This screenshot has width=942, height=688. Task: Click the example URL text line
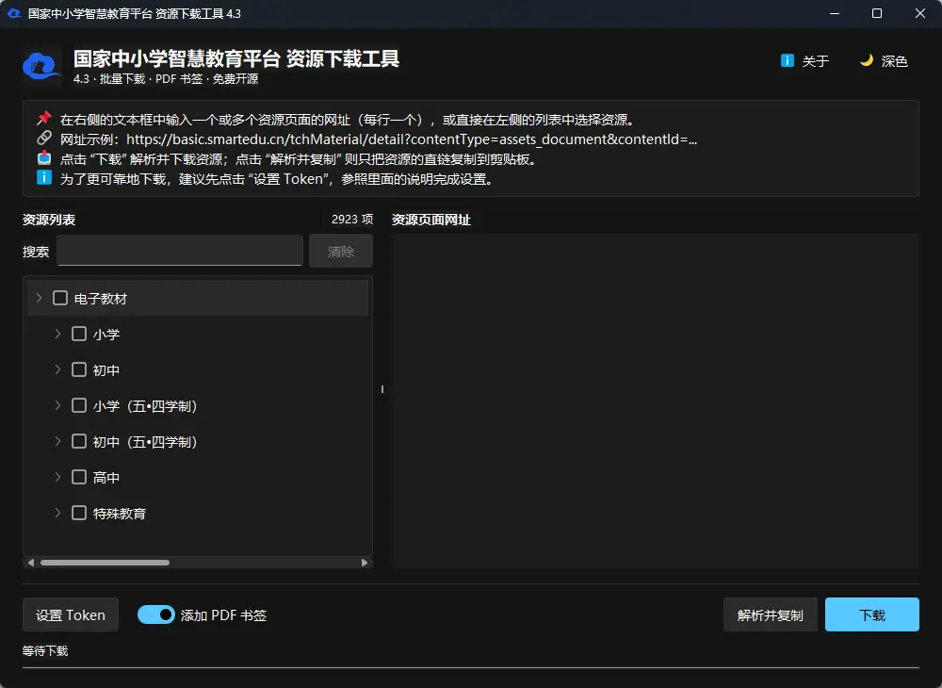pos(379,139)
